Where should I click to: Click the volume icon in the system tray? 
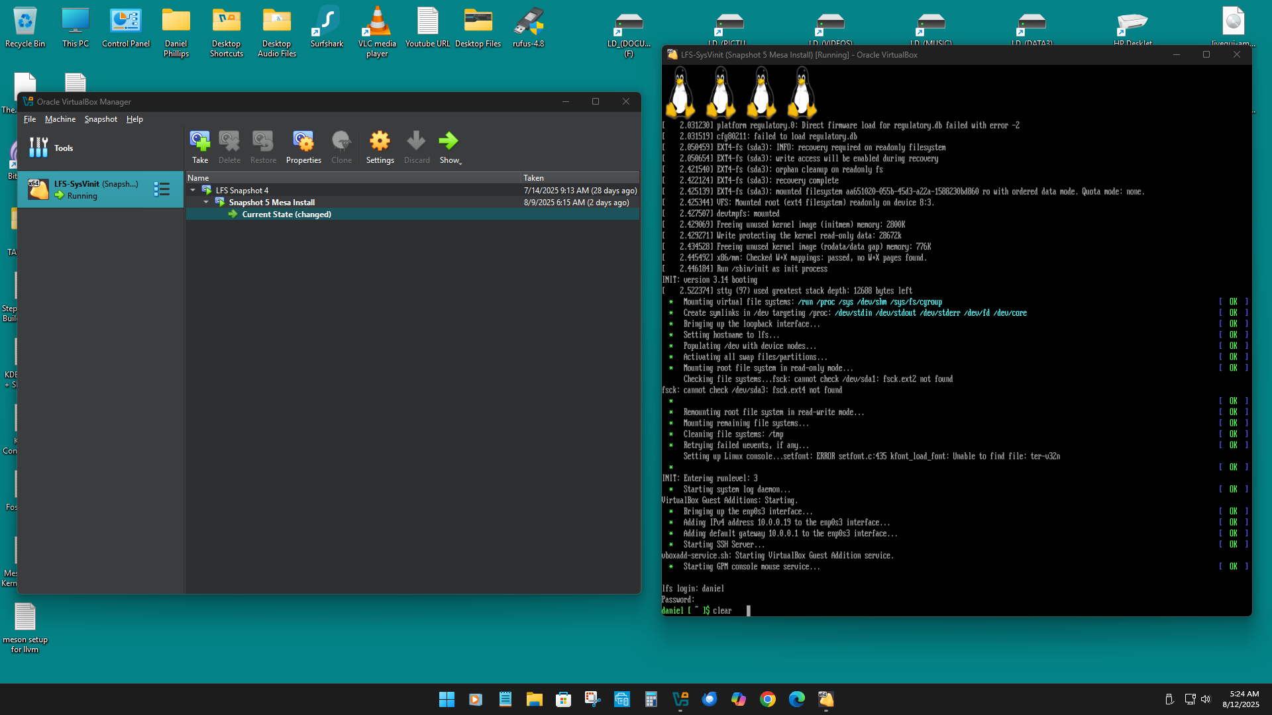pyautogui.click(x=1205, y=699)
